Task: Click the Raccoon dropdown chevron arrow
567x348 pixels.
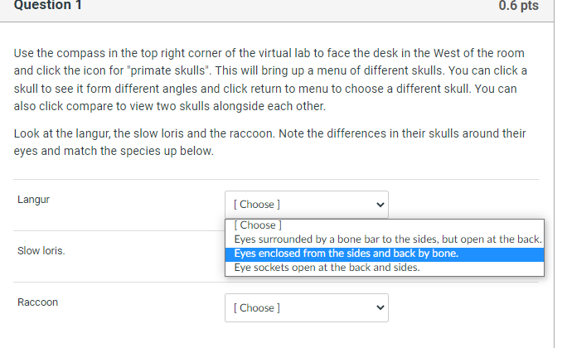Action: click(380, 308)
